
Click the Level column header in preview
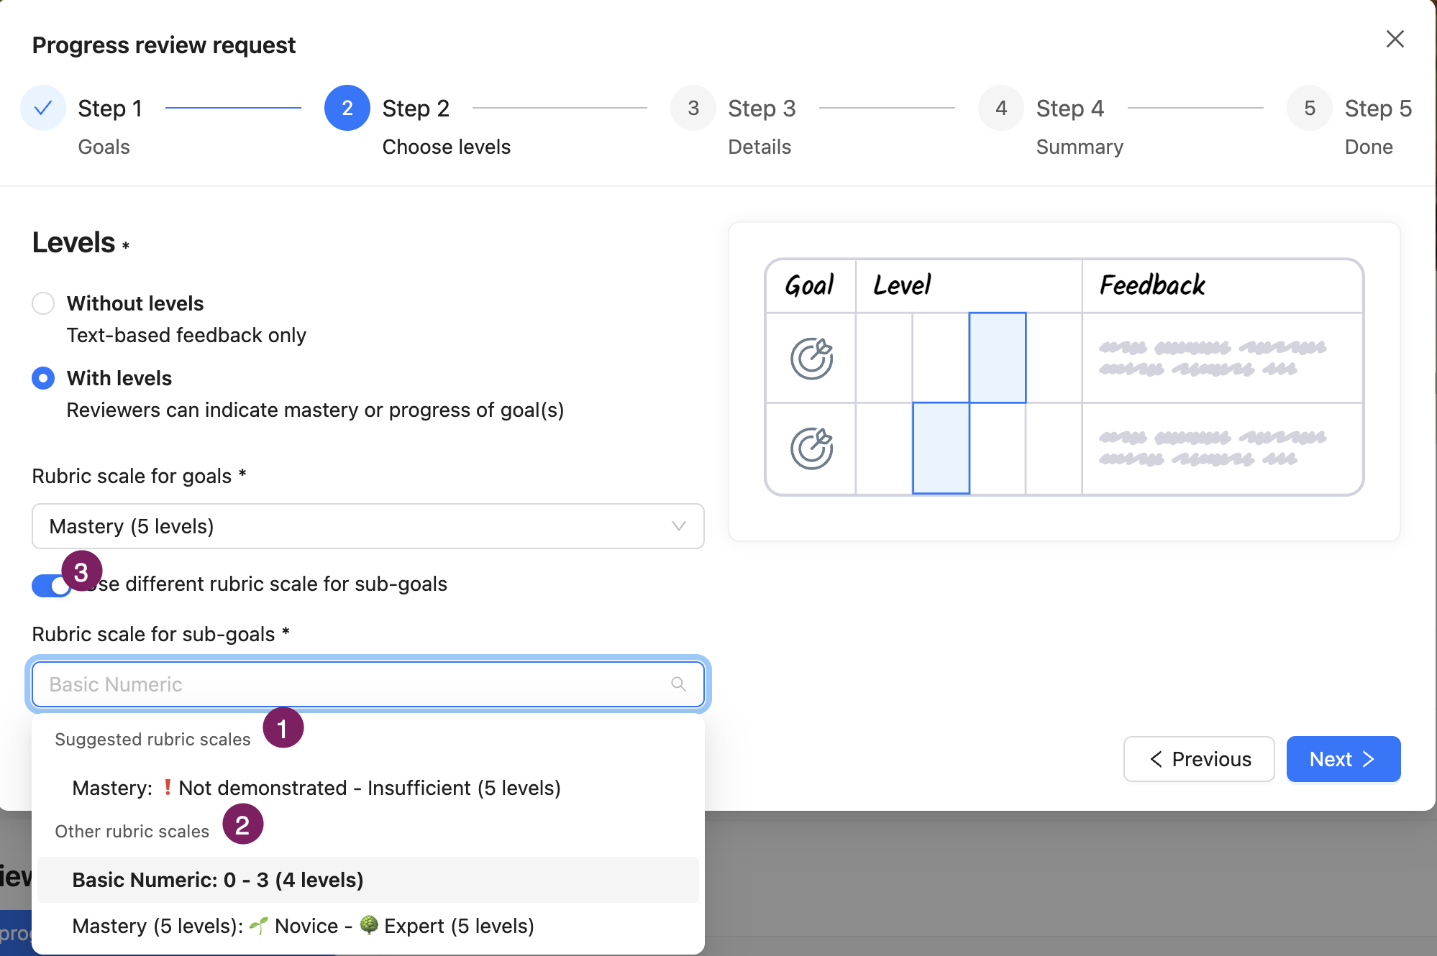click(902, 285)
